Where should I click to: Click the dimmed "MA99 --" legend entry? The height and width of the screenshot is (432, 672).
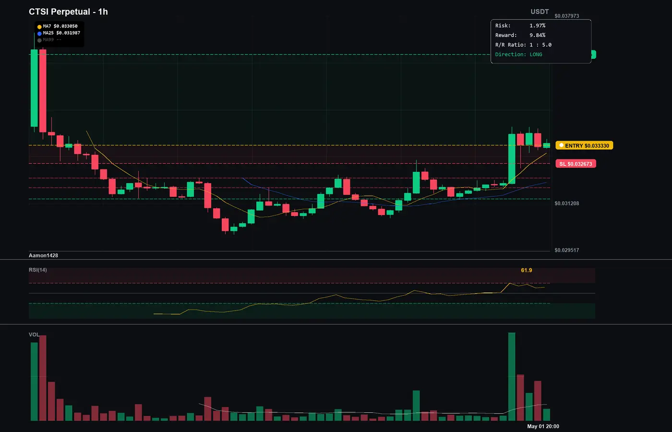52,40
